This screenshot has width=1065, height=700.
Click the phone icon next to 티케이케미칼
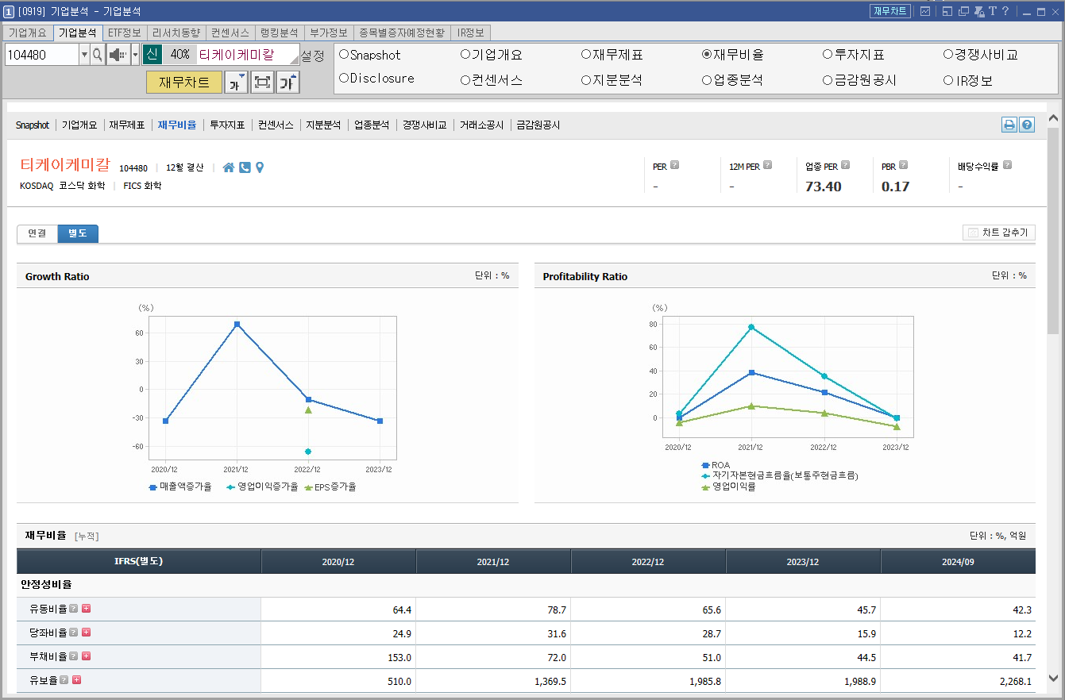(x=245, y=167)
